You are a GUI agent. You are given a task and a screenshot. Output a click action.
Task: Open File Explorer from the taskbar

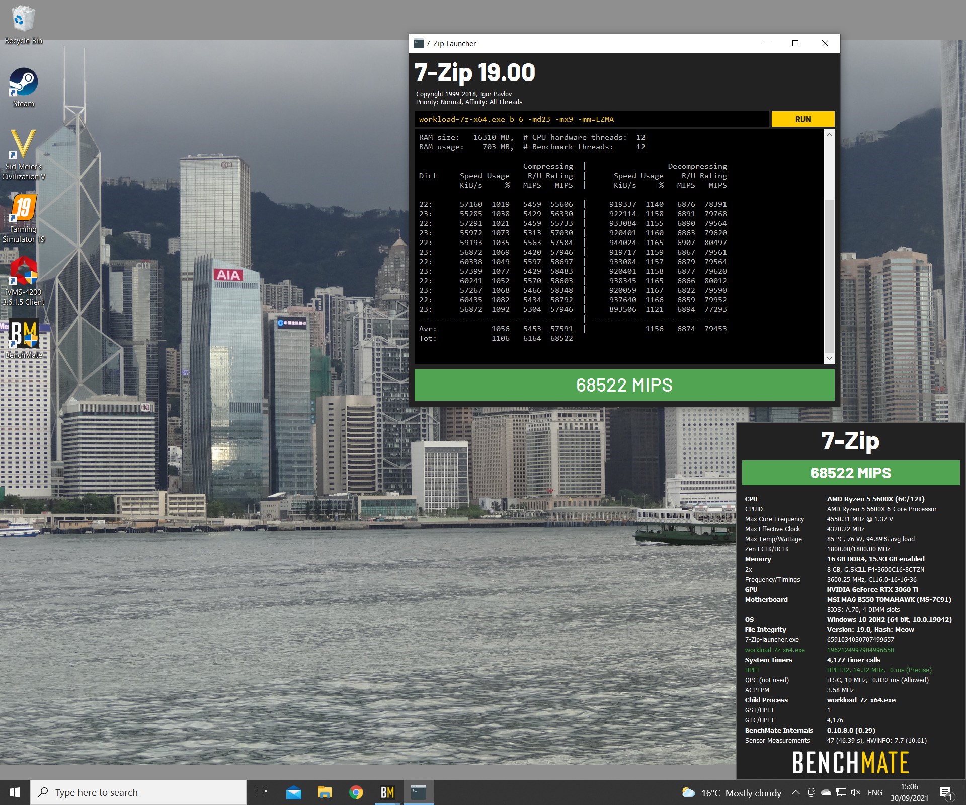(325, 792)
